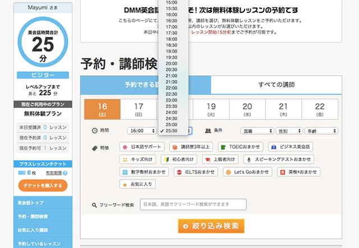
Task: Click the free word search field
Action: click(x=193, y=204)
